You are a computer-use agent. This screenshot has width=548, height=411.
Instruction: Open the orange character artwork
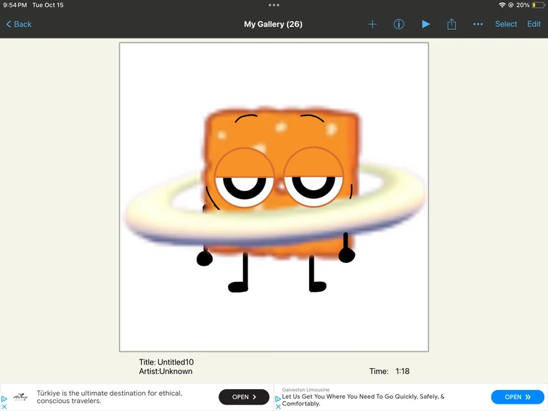274,197
